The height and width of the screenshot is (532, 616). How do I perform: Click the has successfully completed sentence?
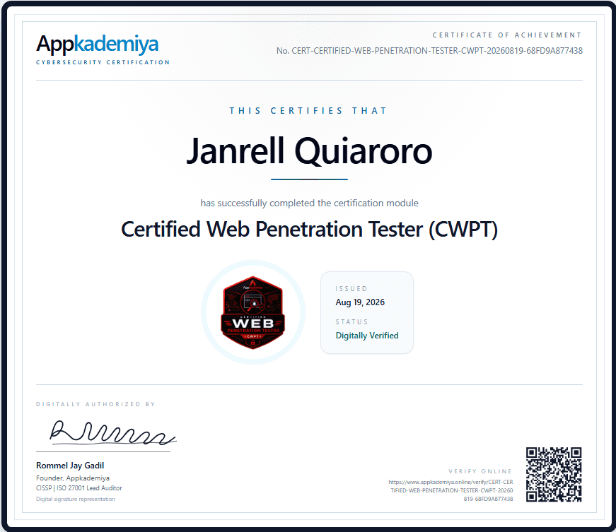click(309, 203)
